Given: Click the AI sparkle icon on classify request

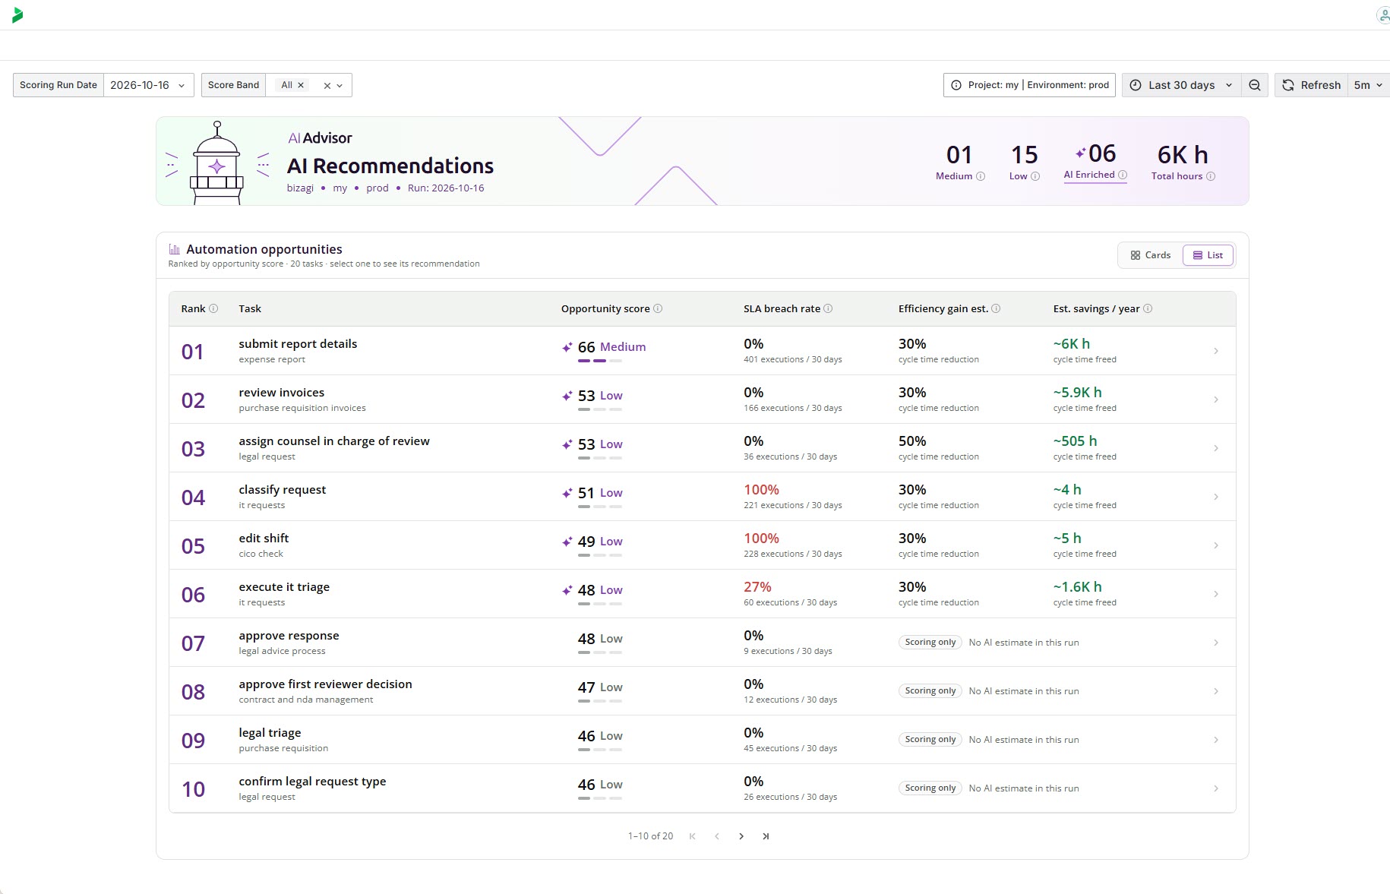Looking at the screenshot, I should (567, 493).
